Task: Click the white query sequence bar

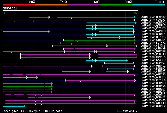Action: 70,11
